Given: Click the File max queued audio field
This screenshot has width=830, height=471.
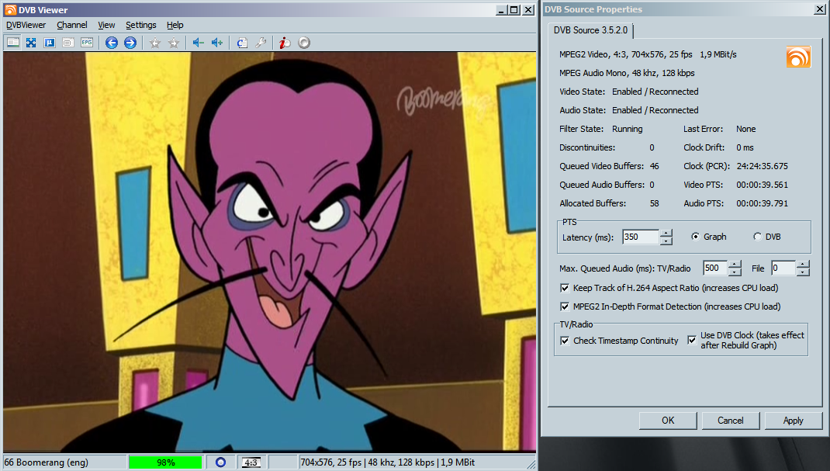Looking at the screenshot, I should point(783,268).
